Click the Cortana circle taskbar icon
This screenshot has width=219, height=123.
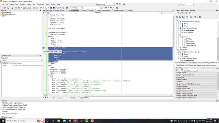pos(47,121)
